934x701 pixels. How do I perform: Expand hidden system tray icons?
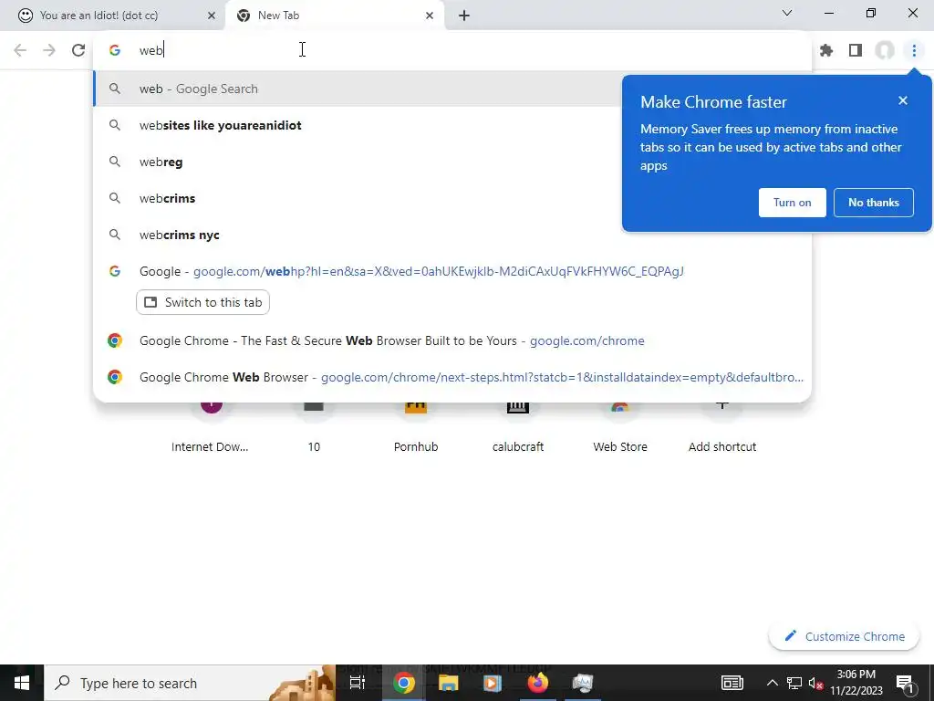click(772, 683)
